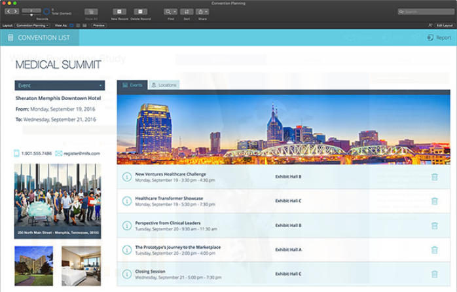Switch to View As List
This screenshot has height=292, width=457.
tap(78, 26)
